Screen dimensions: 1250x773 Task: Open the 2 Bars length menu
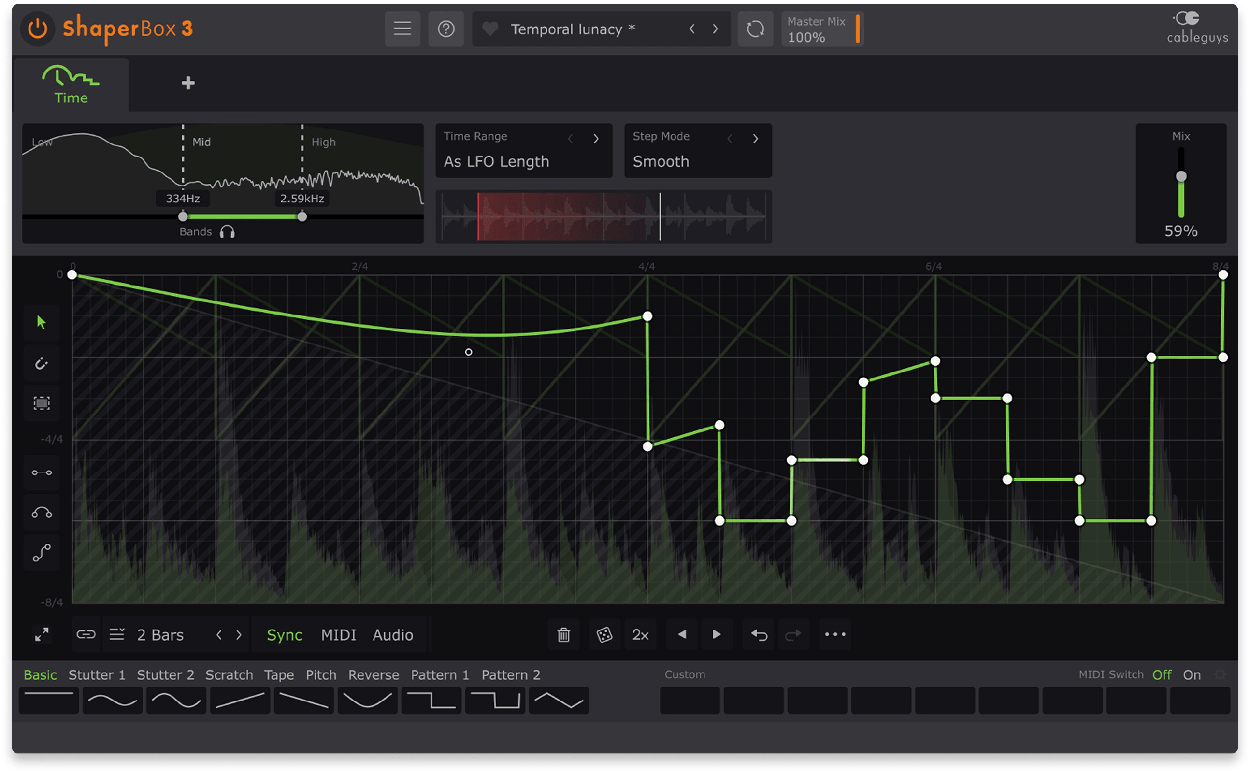(159, 635)
